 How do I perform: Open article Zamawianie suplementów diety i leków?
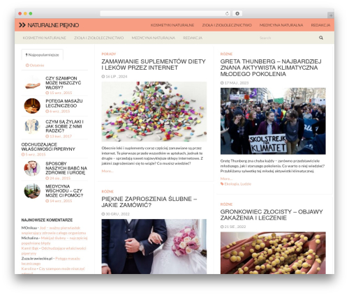coord(154,65)
